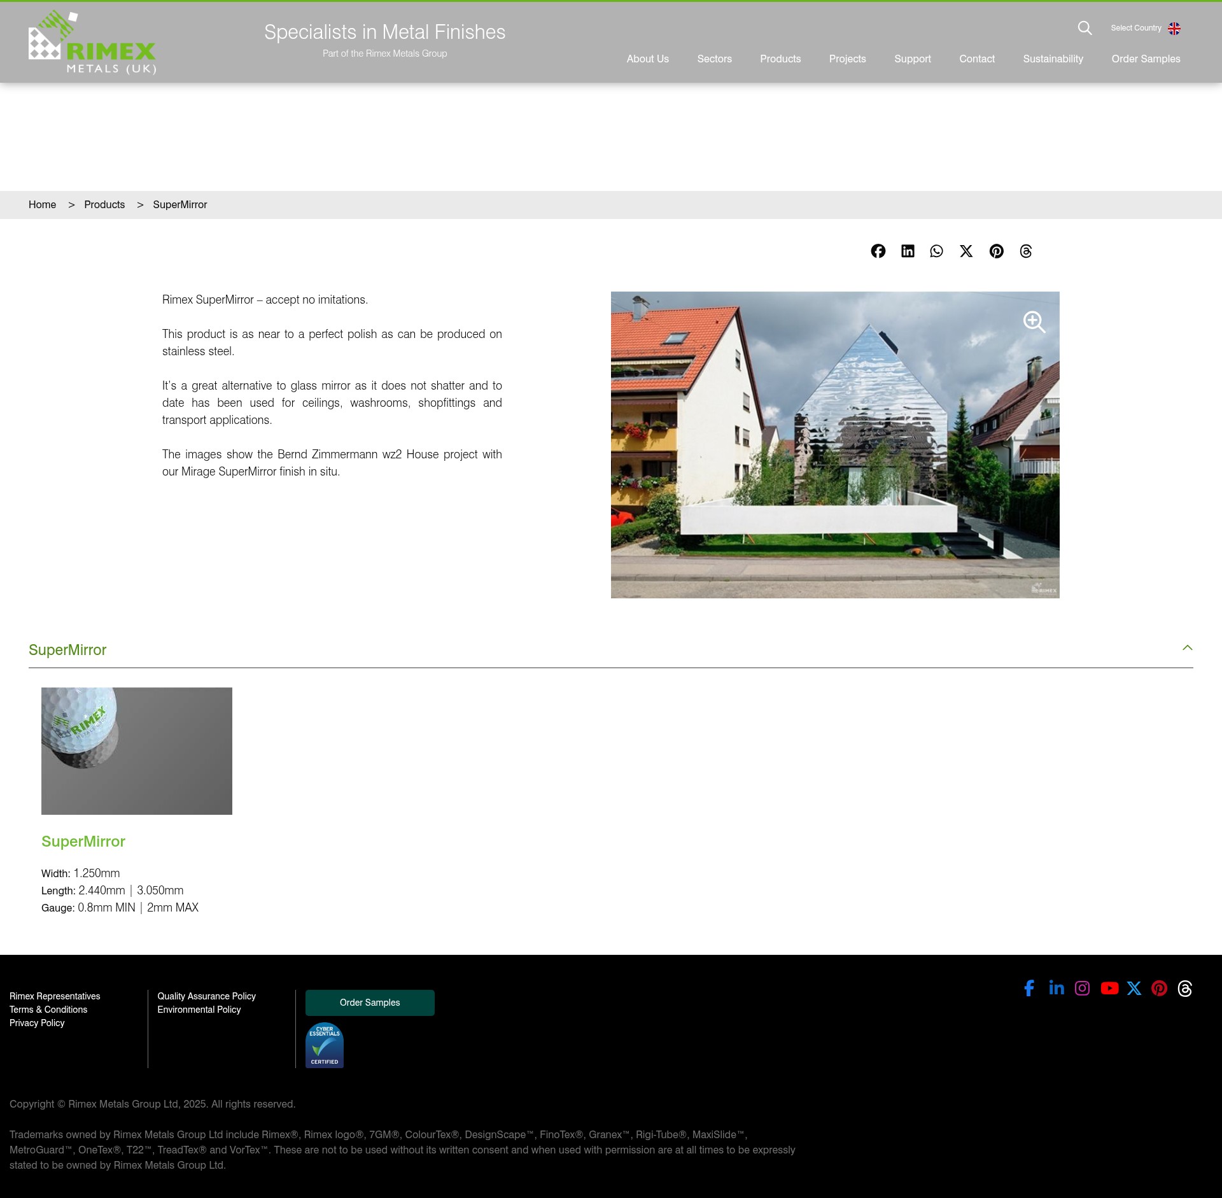This screenshot has width=1222, height=1198.
Task: Click the 'Width: 1.250mm' specification
Action: 81,873
